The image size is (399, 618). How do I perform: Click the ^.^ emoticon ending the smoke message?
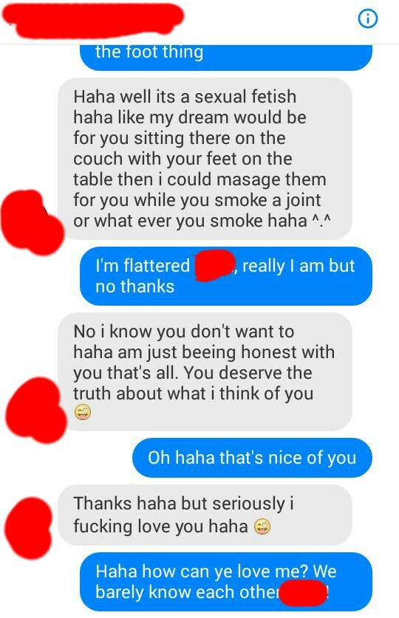321,222
